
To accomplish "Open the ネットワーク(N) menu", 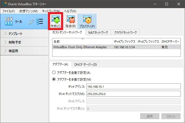I will coord(51,11).
